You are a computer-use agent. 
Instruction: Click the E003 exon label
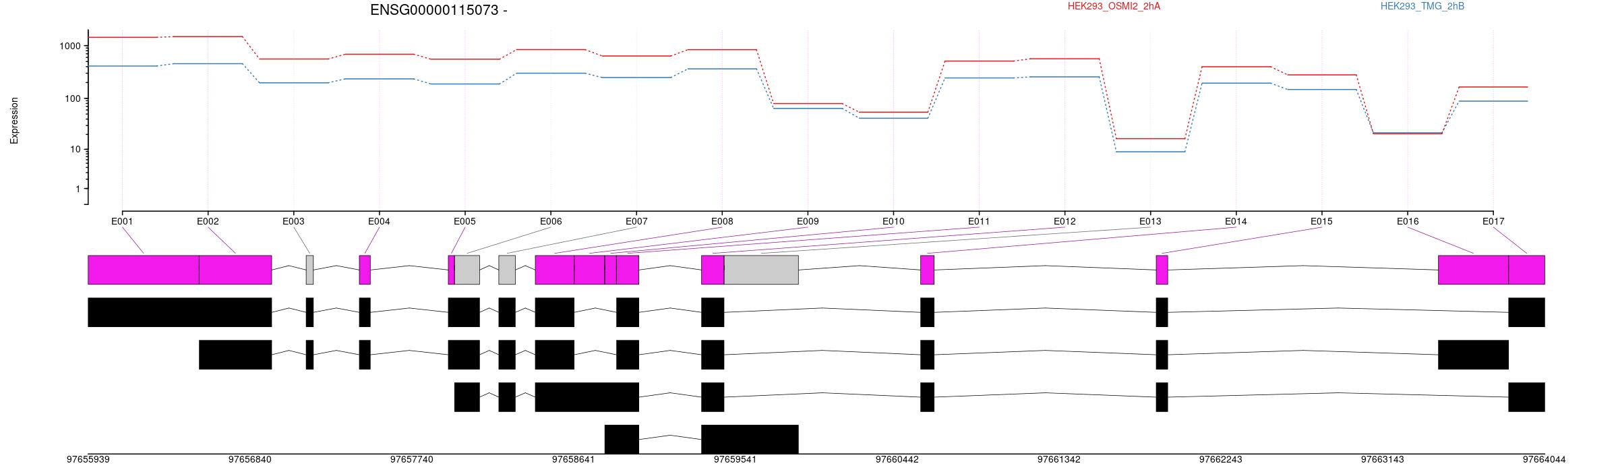(293, 221)
